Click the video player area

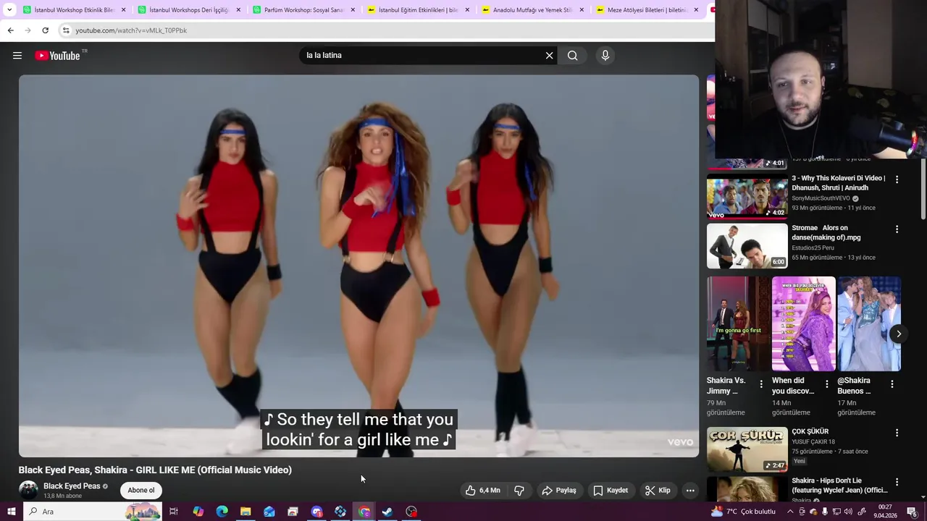tap(358, 266)
